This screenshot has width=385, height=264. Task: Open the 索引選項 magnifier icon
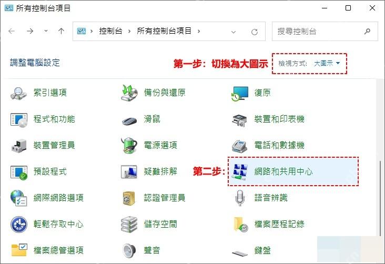point(18,93)
